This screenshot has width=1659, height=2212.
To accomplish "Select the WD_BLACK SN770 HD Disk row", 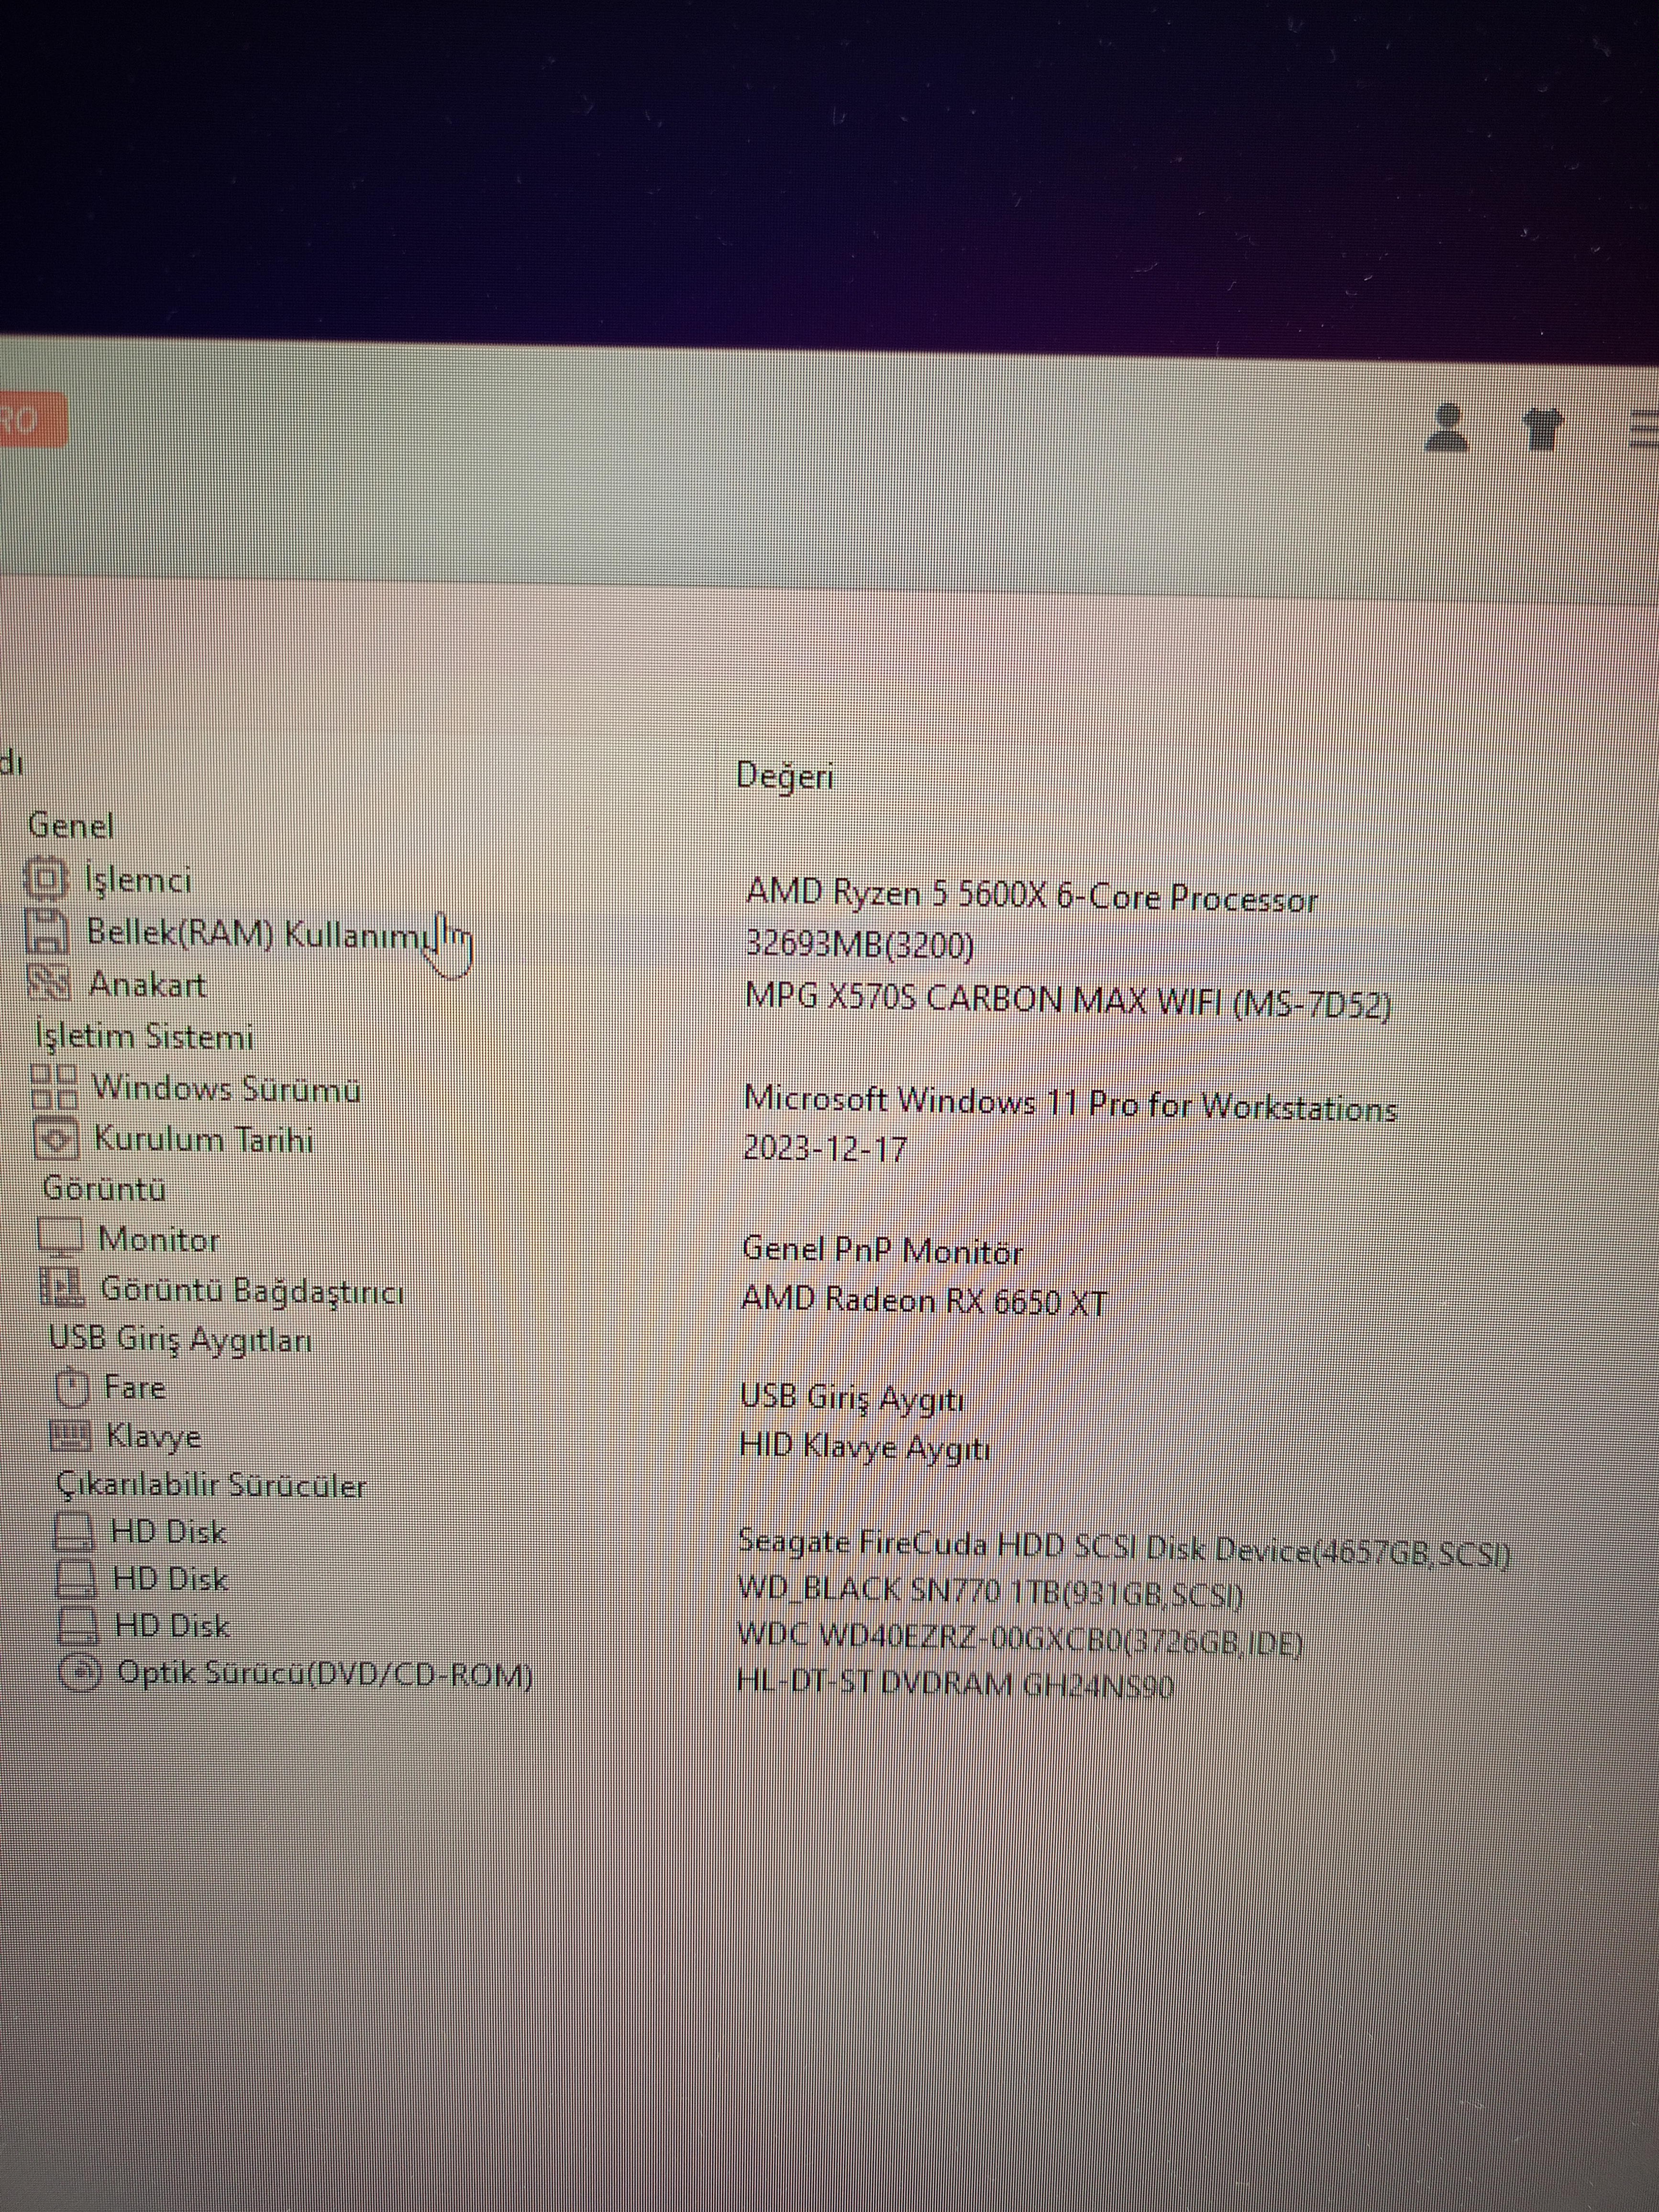I will click(x=170, y=1579).
